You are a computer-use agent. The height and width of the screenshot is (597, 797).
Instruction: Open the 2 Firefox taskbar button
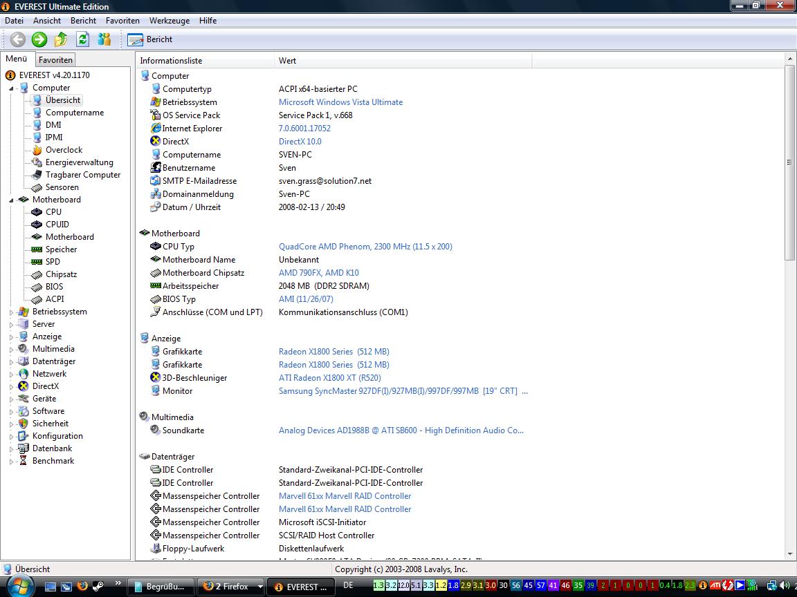(231, 587)
